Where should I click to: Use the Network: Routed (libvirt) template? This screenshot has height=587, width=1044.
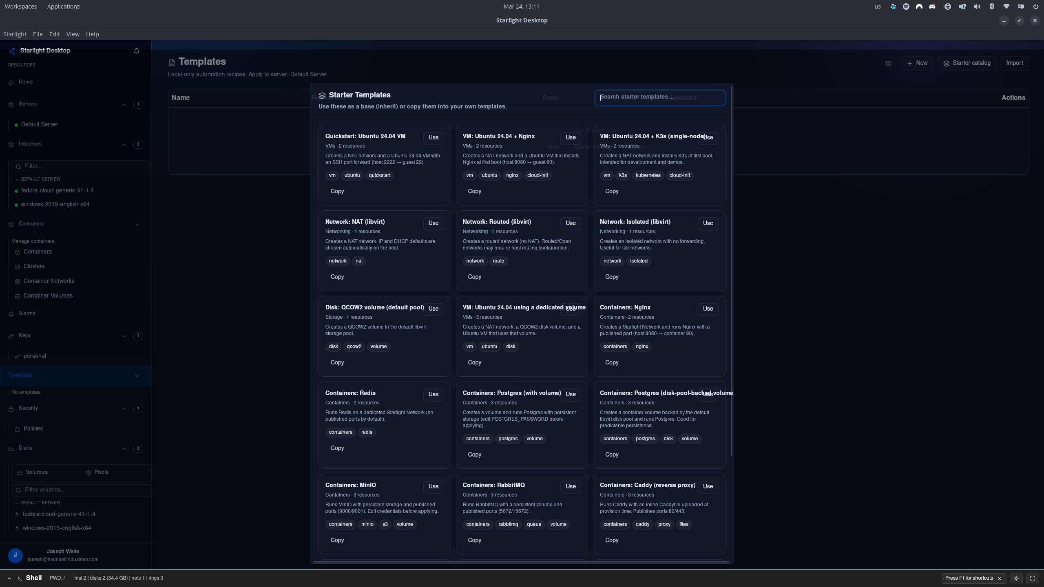571,223
